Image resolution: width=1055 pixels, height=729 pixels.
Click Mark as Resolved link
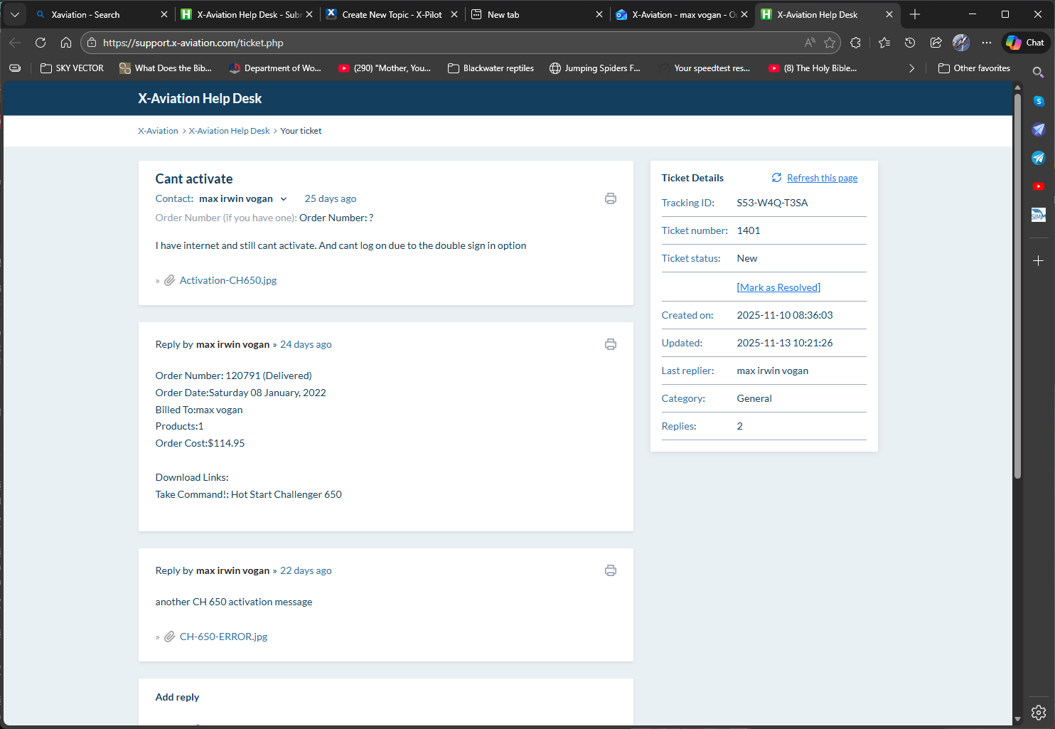pyautogui.click(x=778, y=287)
